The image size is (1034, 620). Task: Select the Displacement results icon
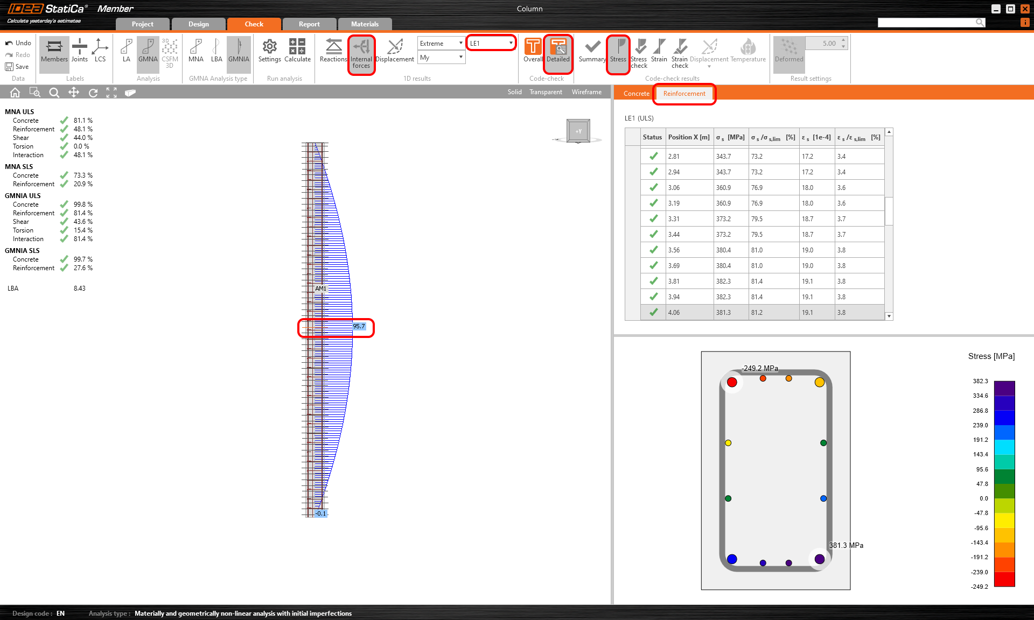[395, 51]
